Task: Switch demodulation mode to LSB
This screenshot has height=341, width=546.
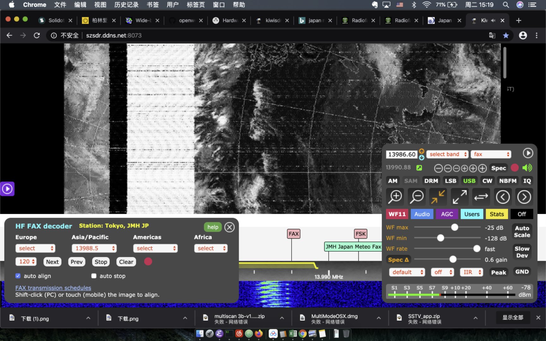Action: pos(450,181)
